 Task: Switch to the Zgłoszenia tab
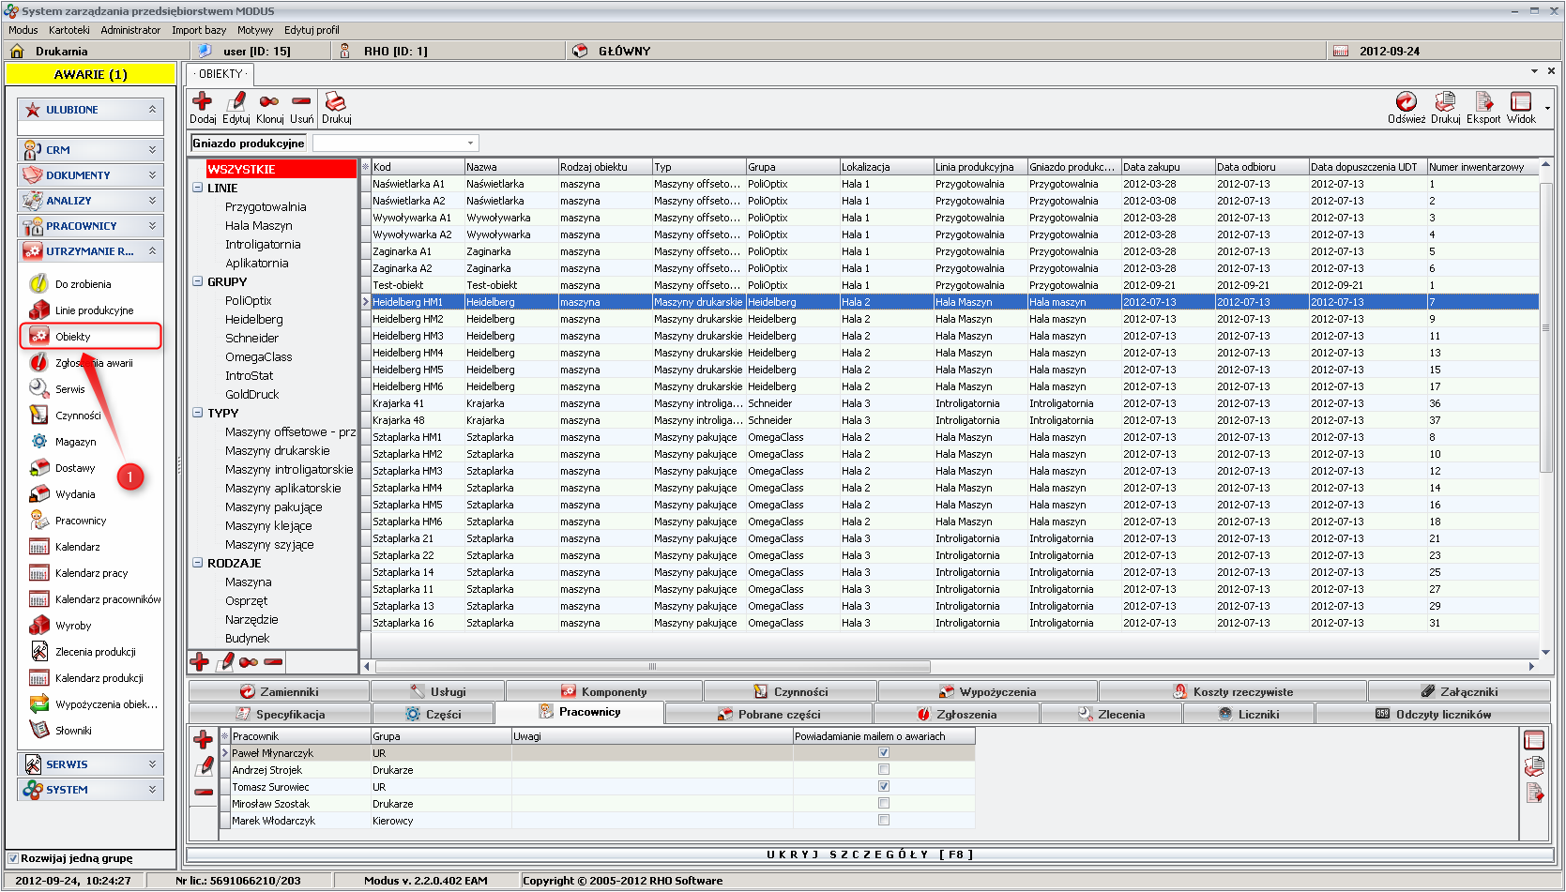[965, 715]
